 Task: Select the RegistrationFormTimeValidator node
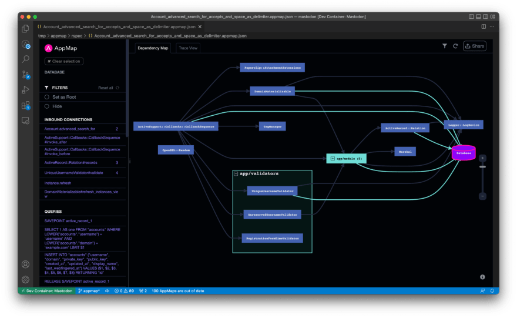tap(273, 239)
